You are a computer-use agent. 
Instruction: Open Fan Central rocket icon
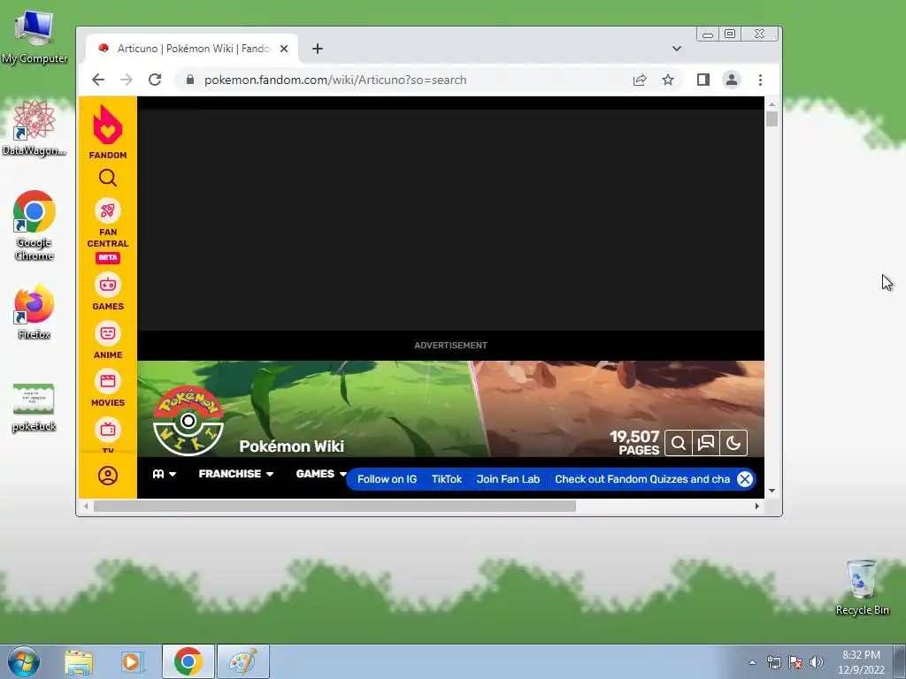point(107,210)
